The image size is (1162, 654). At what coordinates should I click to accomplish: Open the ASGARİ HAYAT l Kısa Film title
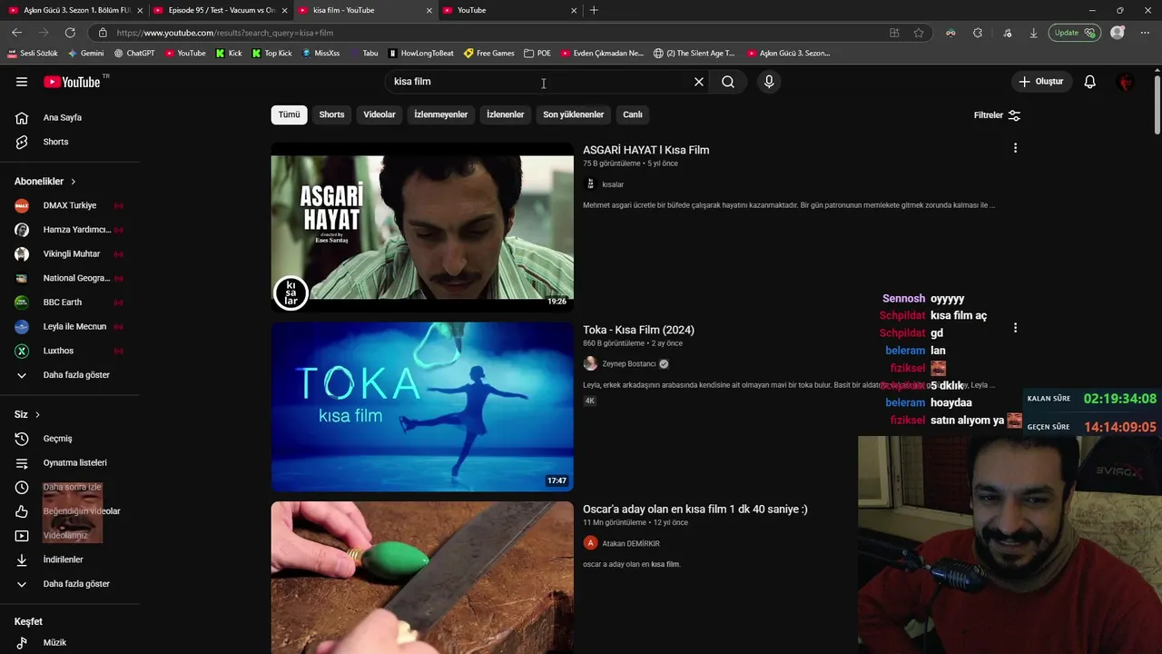tap(646, 150)
